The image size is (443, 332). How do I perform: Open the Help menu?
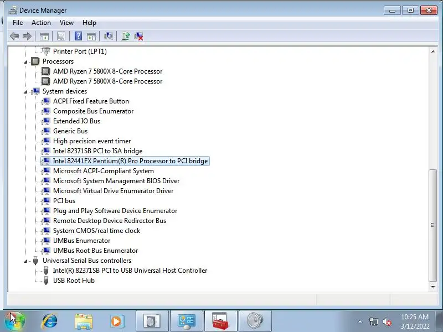[89, 23]
